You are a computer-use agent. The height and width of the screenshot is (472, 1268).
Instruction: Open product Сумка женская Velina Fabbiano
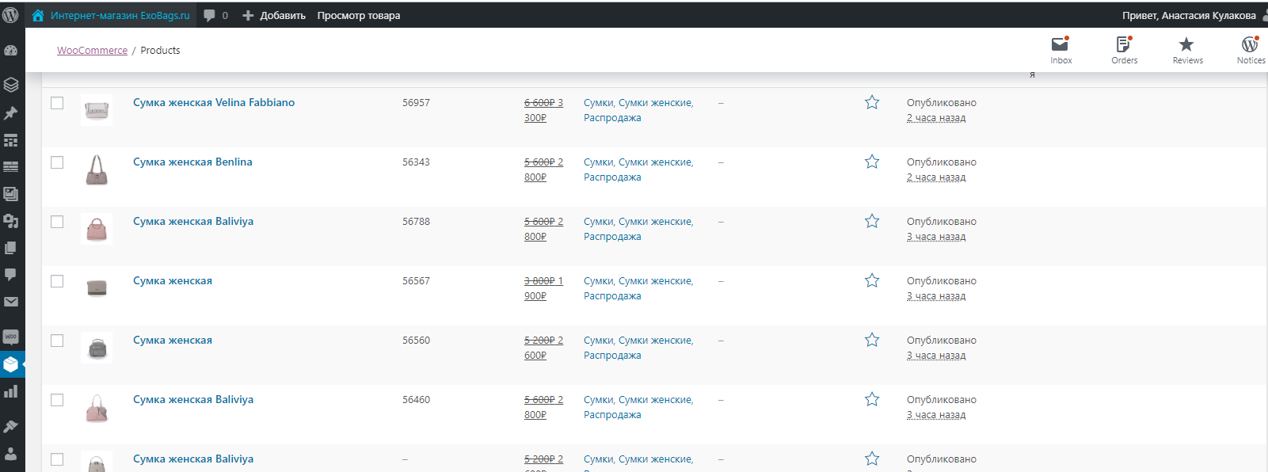point(214,102)
